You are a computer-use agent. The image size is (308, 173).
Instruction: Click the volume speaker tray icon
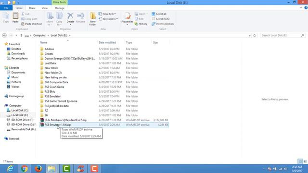pos(285,169)
